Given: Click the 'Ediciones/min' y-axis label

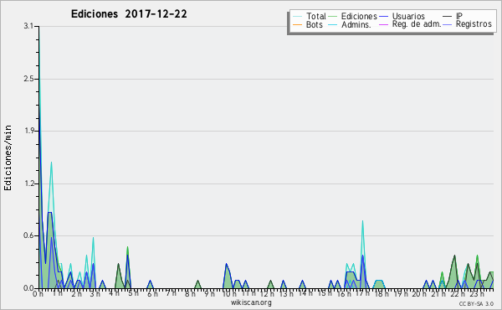Looking at the screenshot, I should click(8, 158).
